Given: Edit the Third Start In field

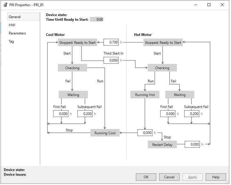Looking at the screenshot, I should pos(111,60).
